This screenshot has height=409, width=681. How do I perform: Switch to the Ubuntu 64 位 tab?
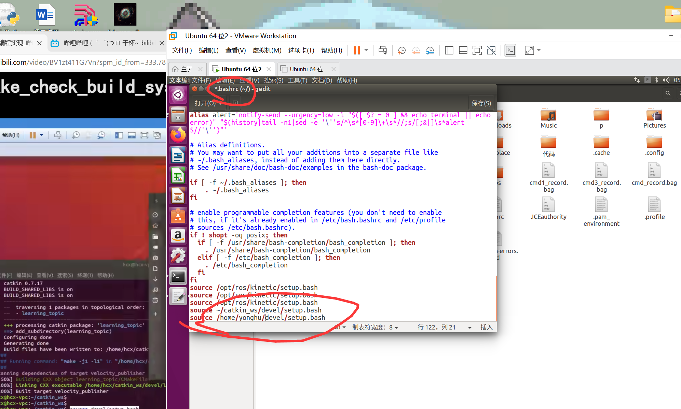click(306, 69)
